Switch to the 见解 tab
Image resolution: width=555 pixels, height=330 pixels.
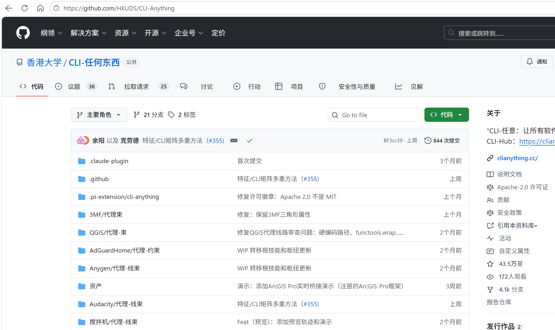click(409, 87)
